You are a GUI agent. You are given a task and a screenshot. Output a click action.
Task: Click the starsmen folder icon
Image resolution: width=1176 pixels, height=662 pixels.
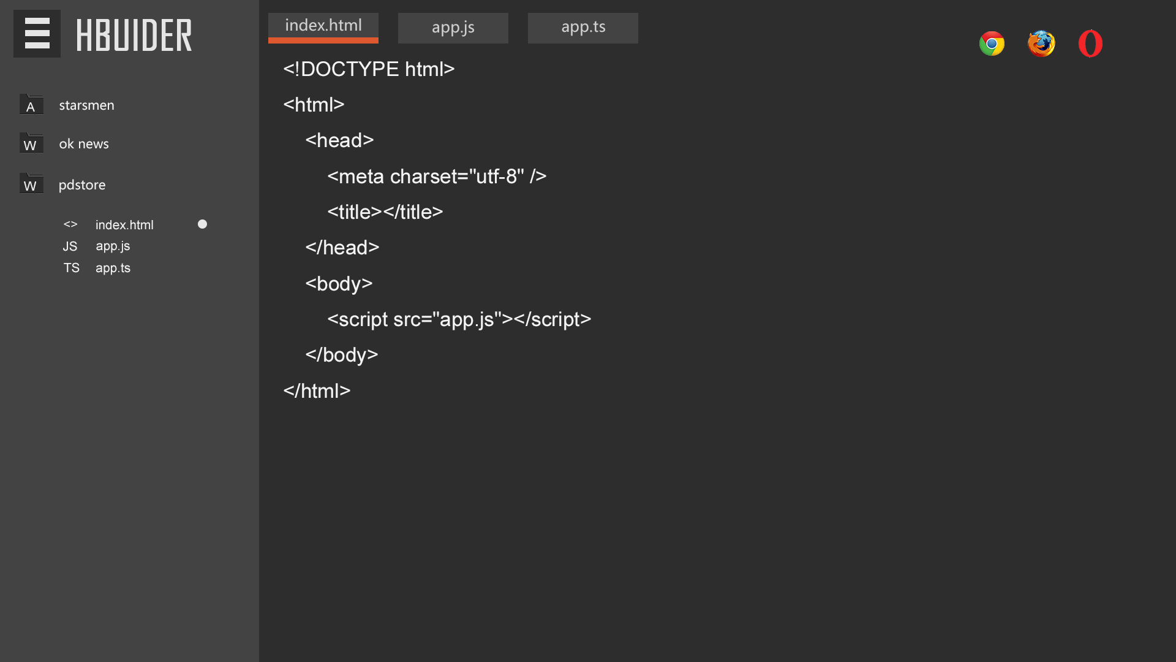31,105
